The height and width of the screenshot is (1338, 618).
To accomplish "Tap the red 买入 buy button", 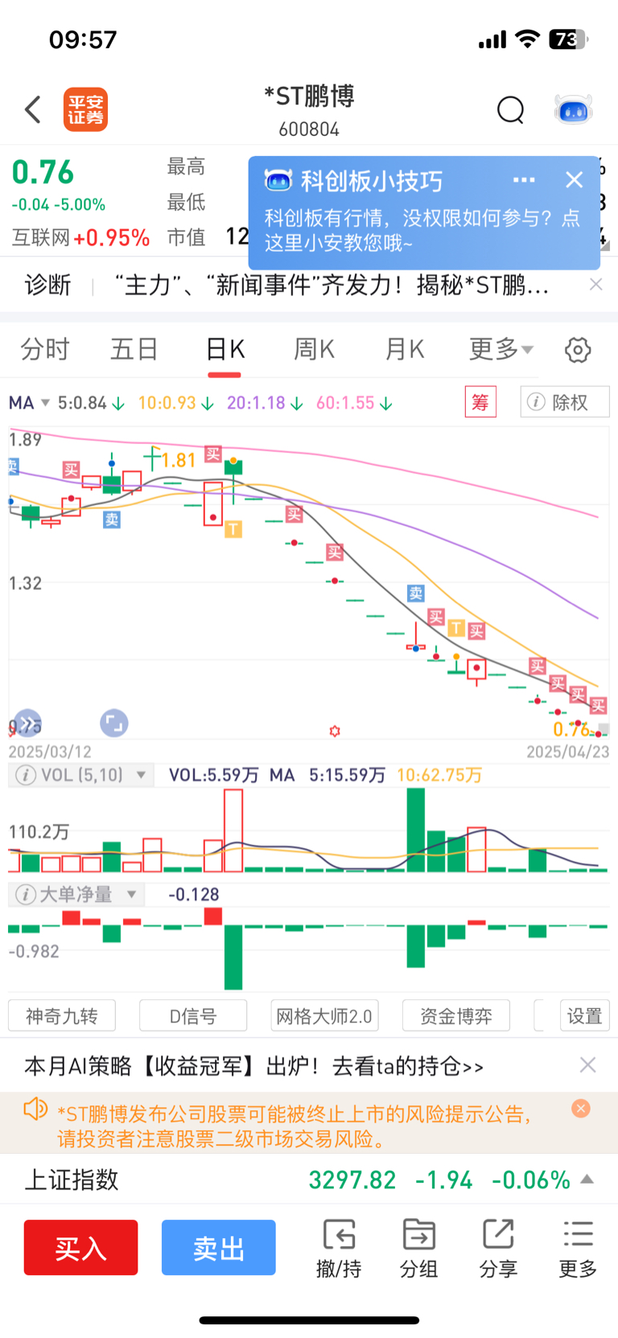I will (80, 1247).
